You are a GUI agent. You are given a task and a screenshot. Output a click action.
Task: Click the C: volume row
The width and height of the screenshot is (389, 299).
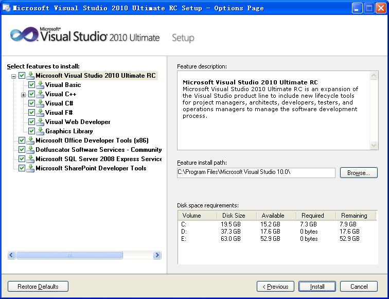278,224
